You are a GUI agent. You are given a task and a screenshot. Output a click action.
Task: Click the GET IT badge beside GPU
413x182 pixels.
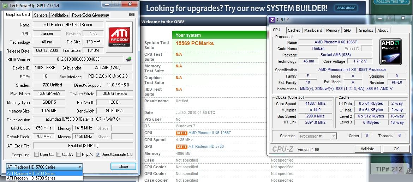(181, 146)
